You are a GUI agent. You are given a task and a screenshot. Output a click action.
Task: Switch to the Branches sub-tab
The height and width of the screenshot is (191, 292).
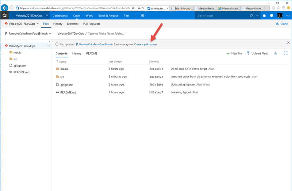[x=73, y=24]
